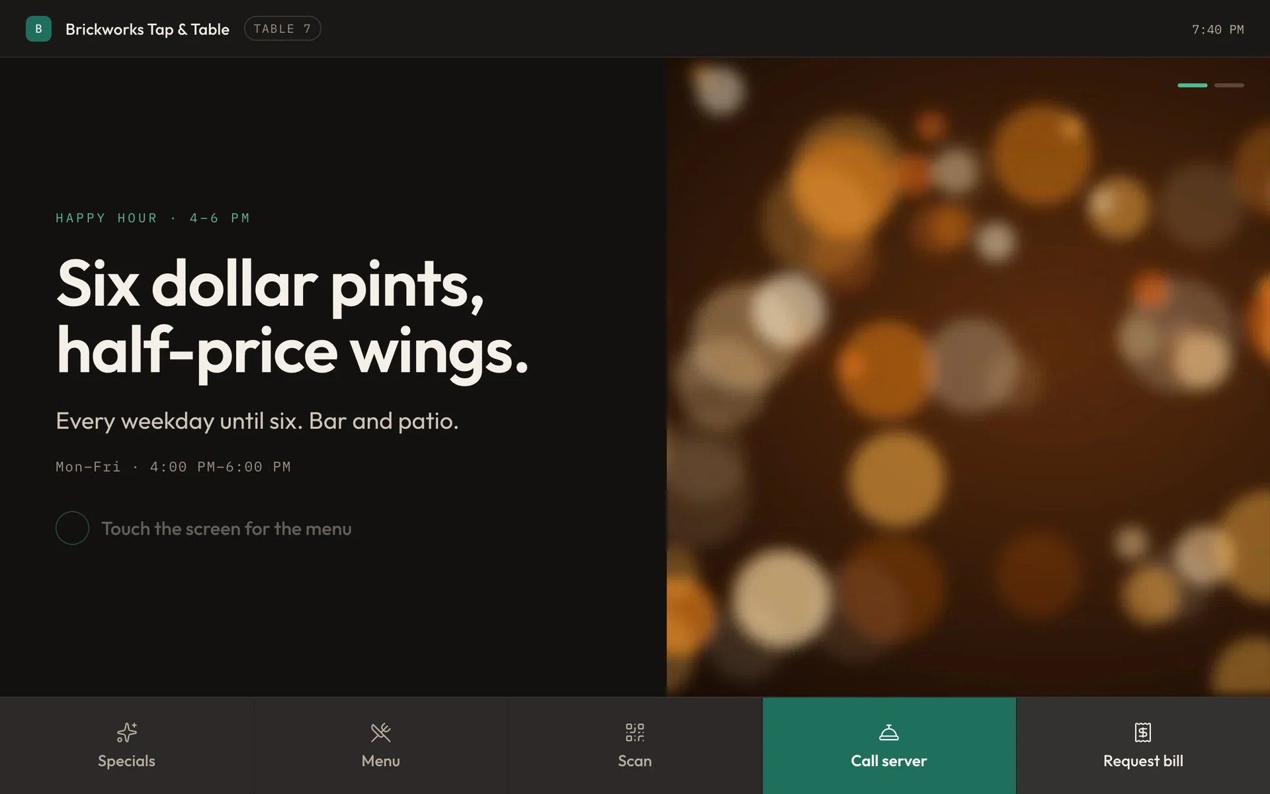Tap the QR code Scan icon
This screenshot has width=1270, height=794.
635,732
